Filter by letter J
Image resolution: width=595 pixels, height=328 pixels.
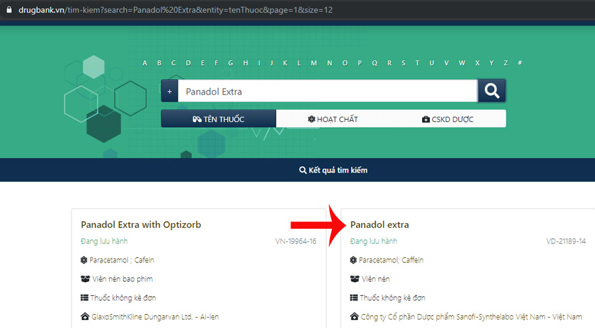tap(272, 63)
